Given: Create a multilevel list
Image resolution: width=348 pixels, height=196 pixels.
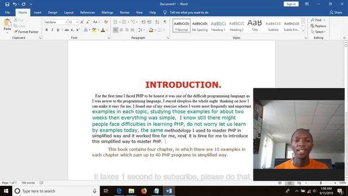Looking at the screenshot, I should point(133,22).
